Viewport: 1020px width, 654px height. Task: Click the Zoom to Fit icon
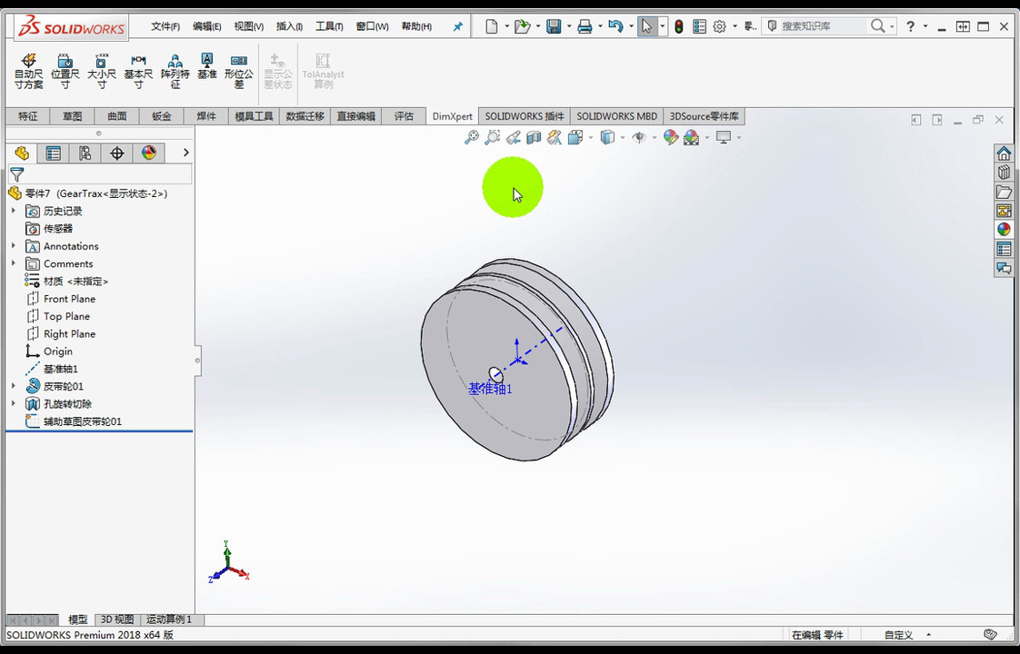click(472, 136)
